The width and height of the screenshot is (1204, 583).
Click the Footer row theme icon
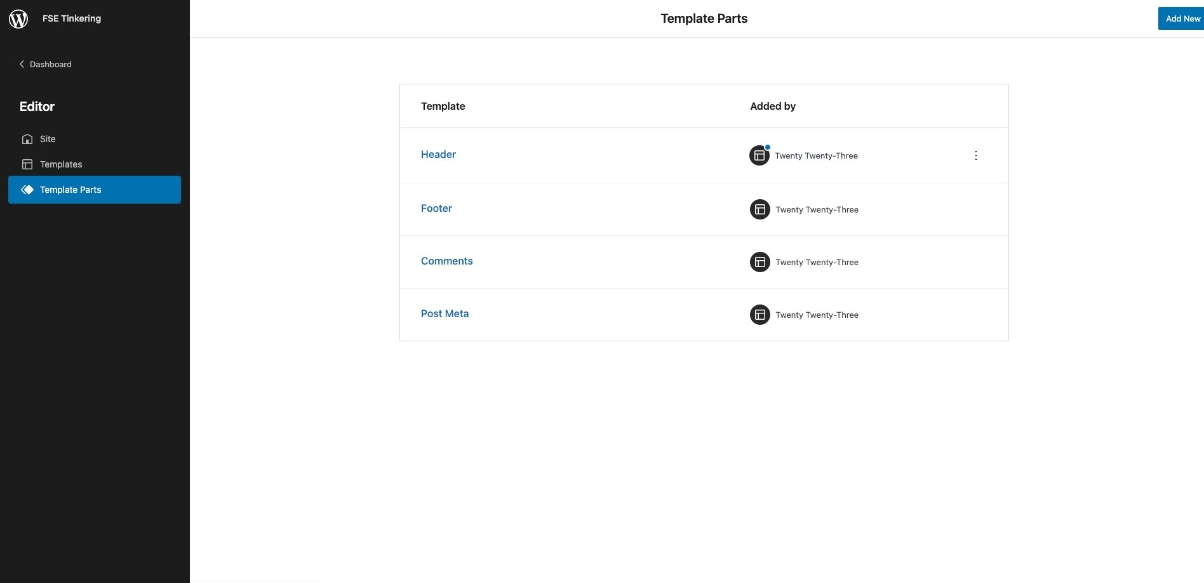click(760, 209)
